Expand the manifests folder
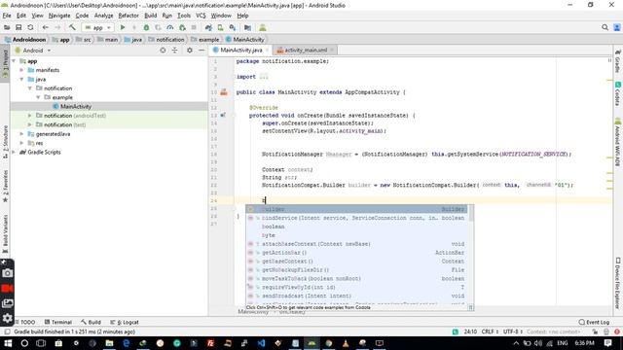The width and height of the screenshot is (623, 350). [22, 70]
